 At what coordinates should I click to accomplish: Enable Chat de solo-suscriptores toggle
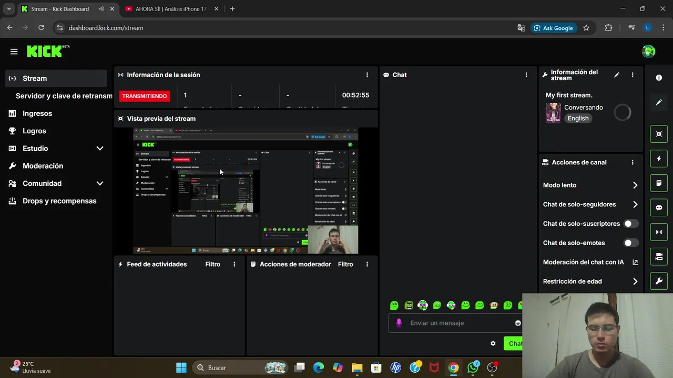(631, 224)
